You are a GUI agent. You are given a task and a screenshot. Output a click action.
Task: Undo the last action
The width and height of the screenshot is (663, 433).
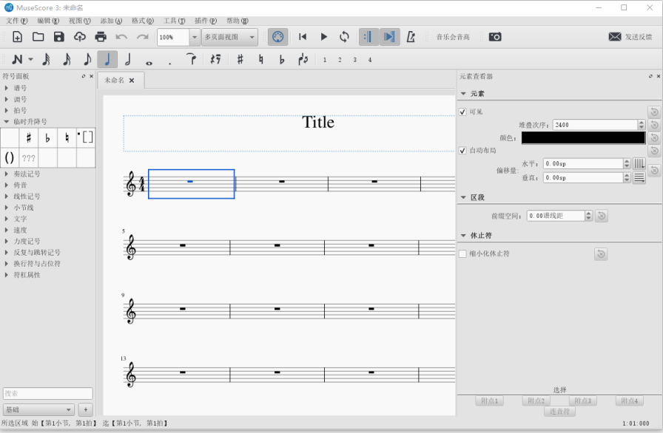tap(121, 37)
